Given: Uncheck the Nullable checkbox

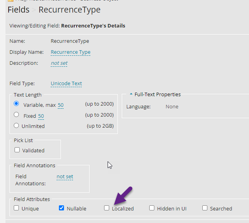Looking at the screenshot, I should click(x=61, y=208).
